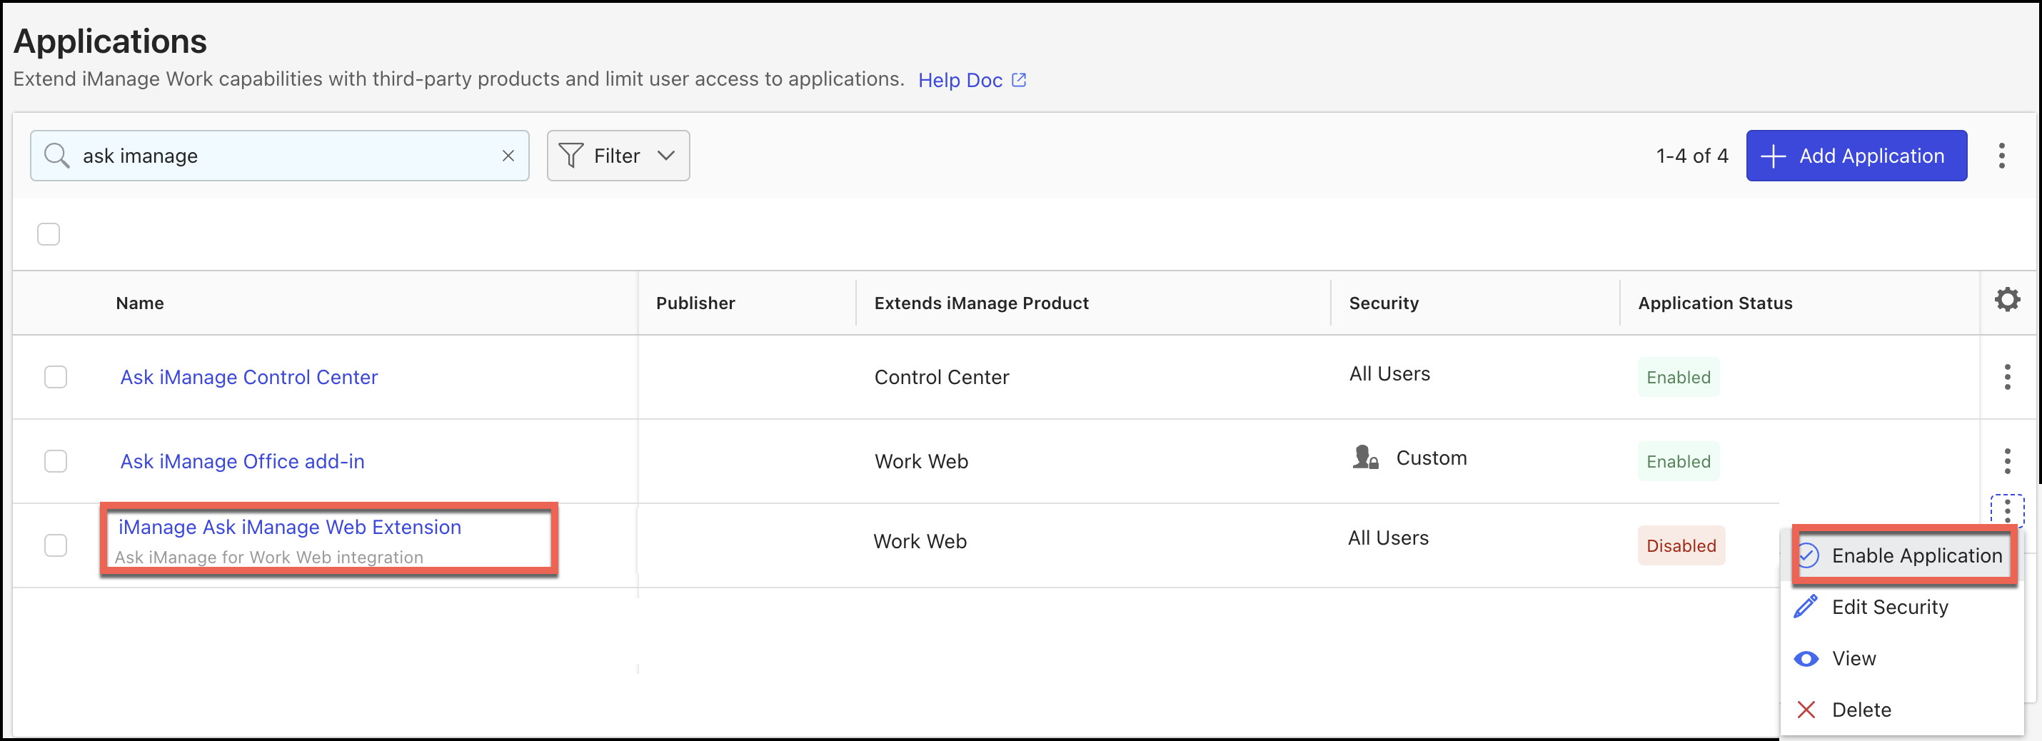The image size is (2042, 741).
Task: Click the Publisher column header
Action: (x=695, y=303)
